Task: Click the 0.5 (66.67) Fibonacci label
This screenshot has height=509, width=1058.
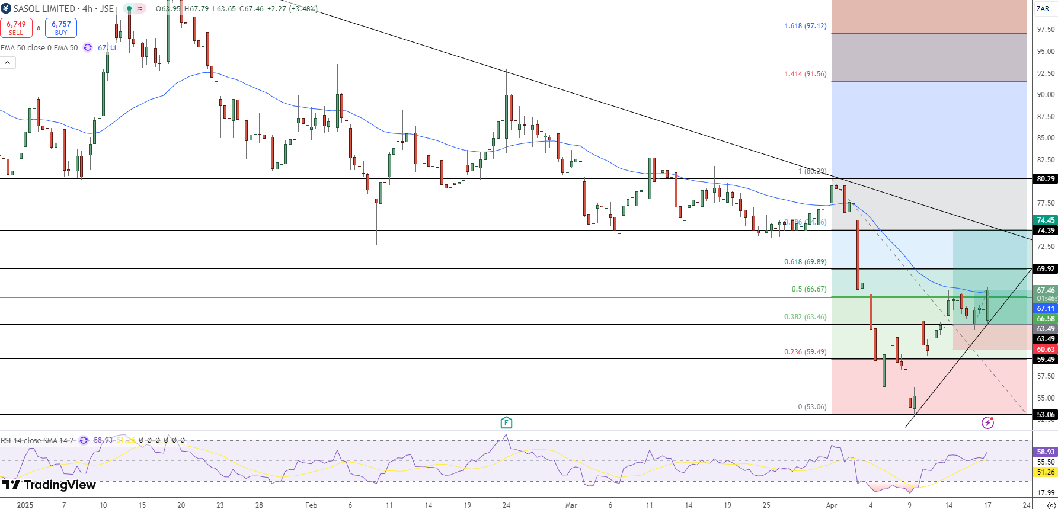Action: pos(809,289)
